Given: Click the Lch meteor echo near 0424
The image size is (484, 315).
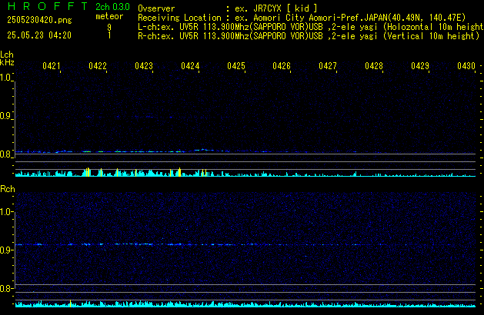Looking at the screenshot, I should (x=204, y=150).
